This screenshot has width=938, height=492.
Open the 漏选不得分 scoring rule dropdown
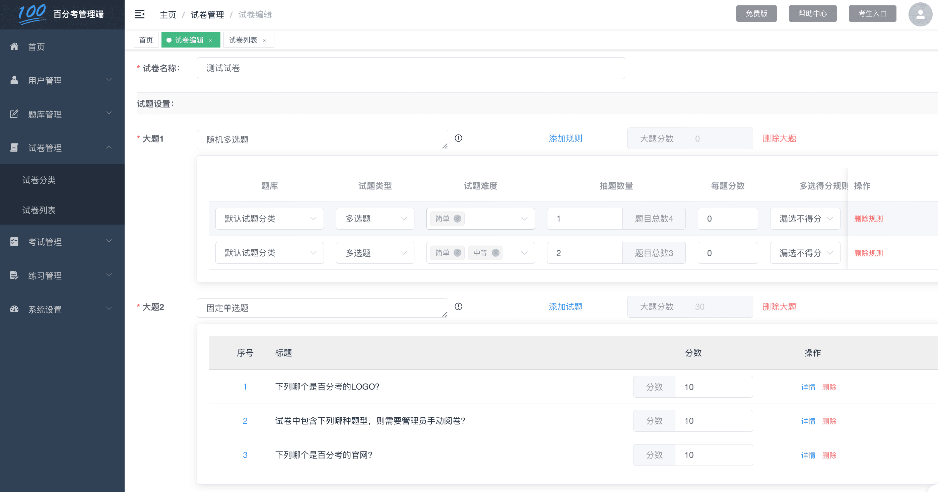(805, 218)
